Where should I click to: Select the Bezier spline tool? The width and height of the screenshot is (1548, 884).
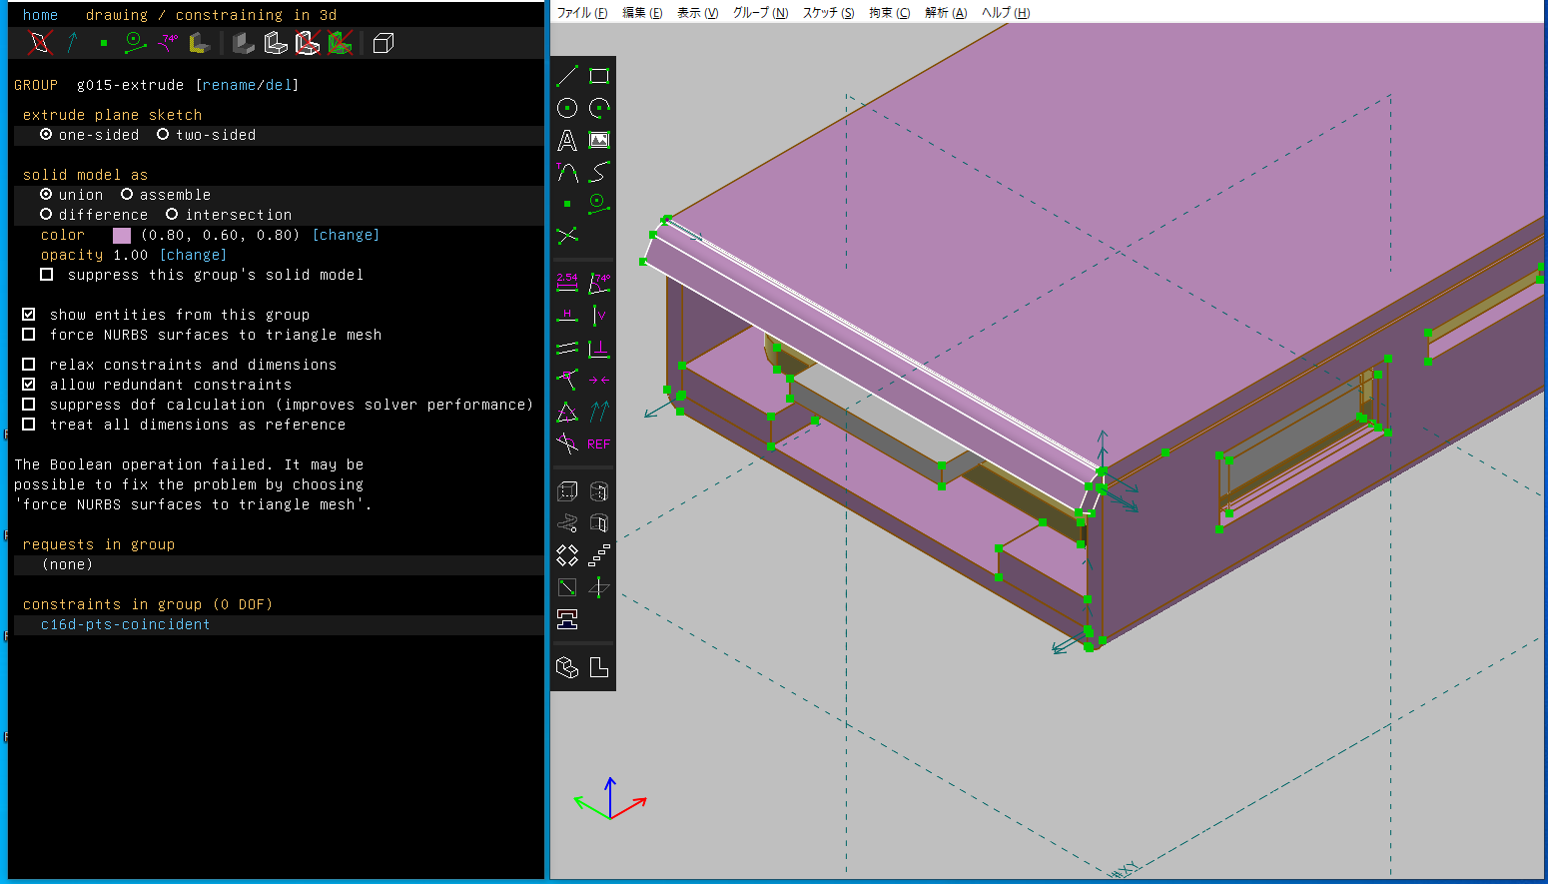(x=599, y=173)
